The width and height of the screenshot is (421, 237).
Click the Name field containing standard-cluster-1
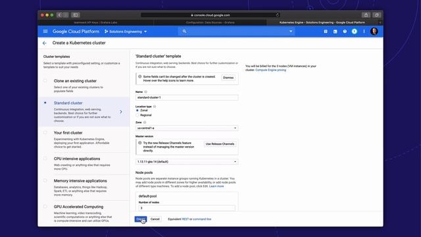[x=187, y=97]
